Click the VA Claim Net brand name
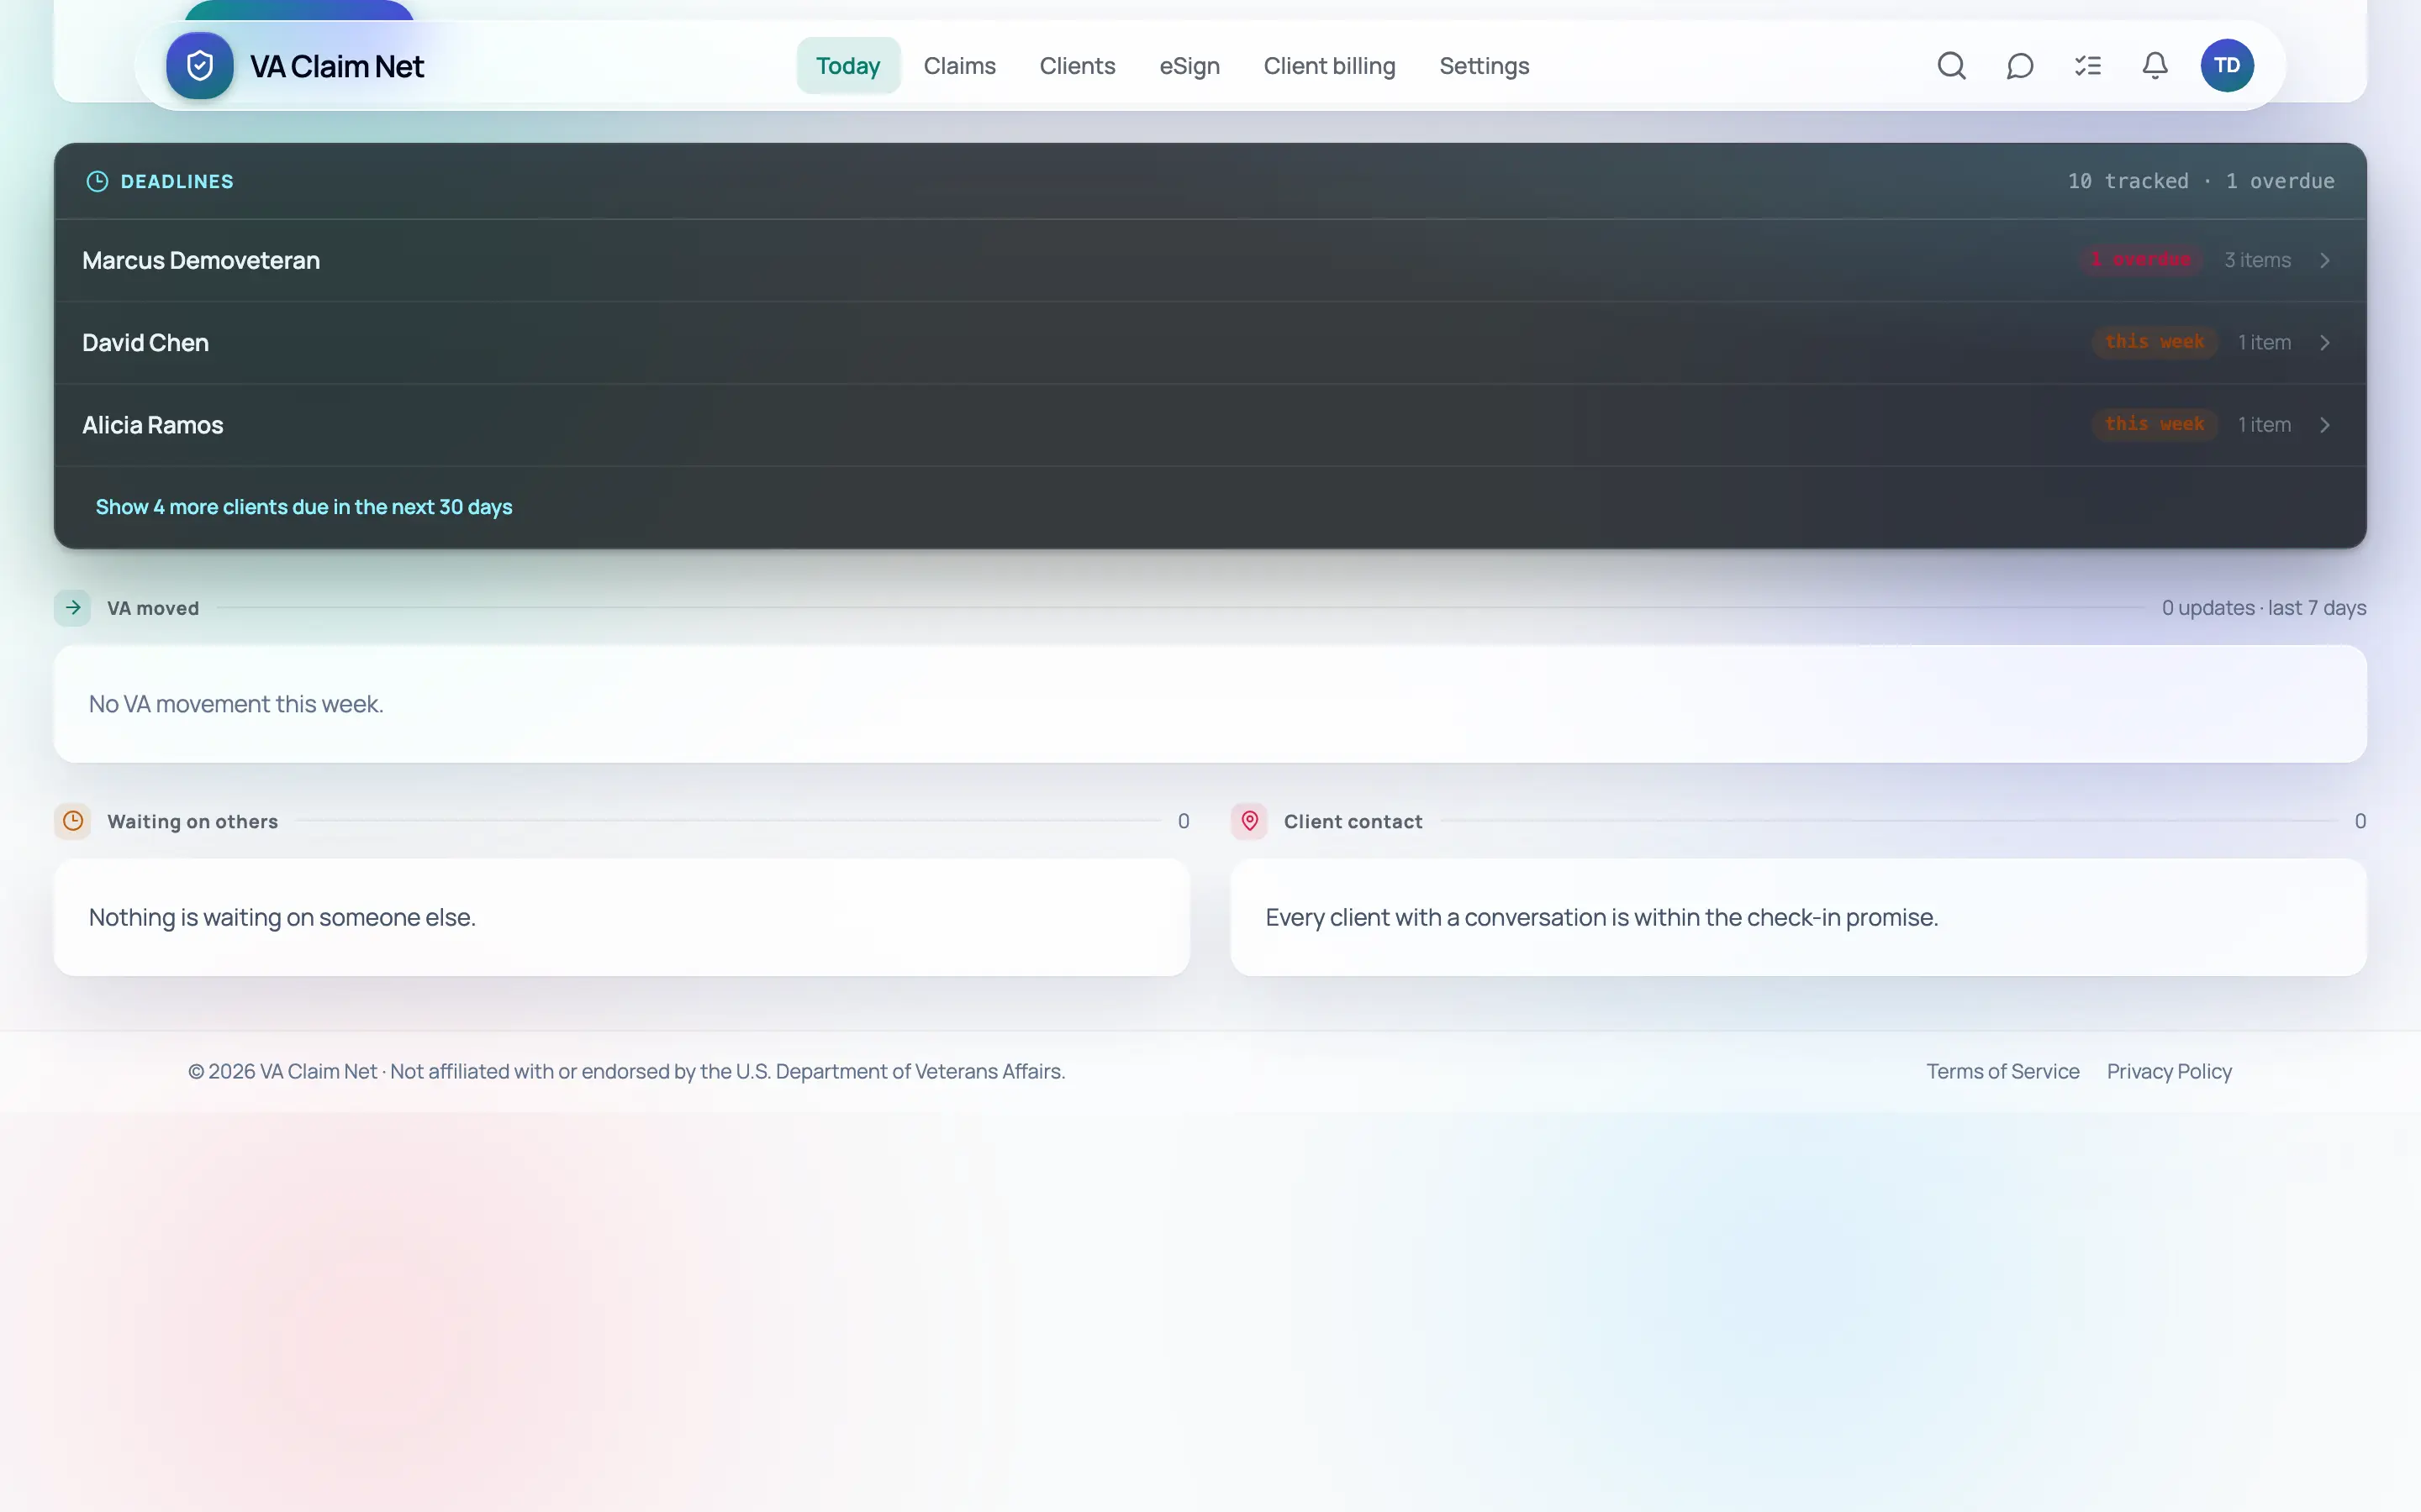 click(x=337, y=66)
